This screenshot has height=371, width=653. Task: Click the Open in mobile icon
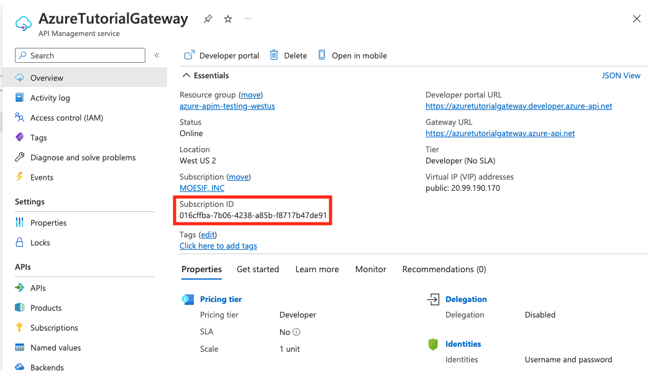[322, 55]
